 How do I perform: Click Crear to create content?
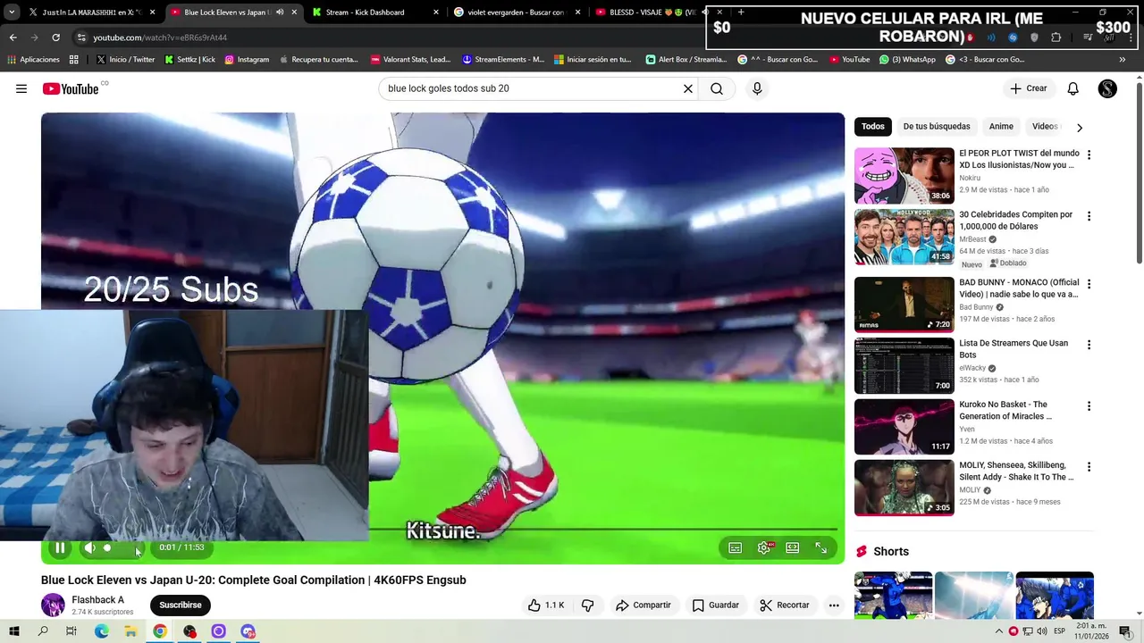click(x=1029, y=88)
